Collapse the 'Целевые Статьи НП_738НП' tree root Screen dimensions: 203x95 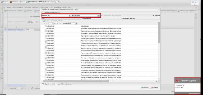[42, 21]
